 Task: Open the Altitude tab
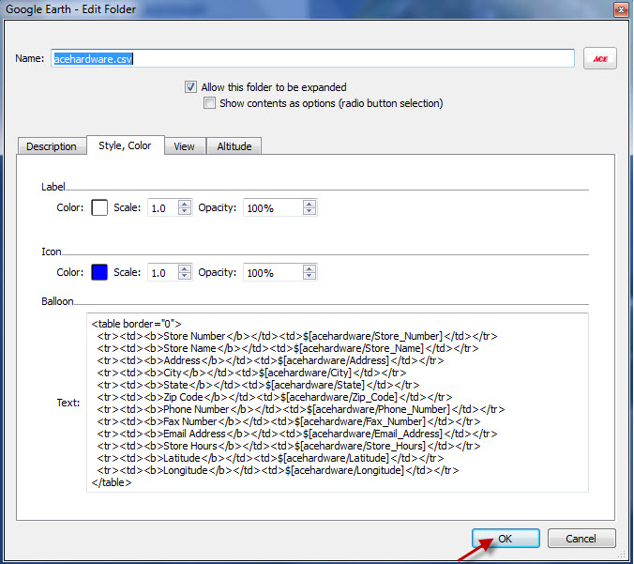tap(234, 146)
